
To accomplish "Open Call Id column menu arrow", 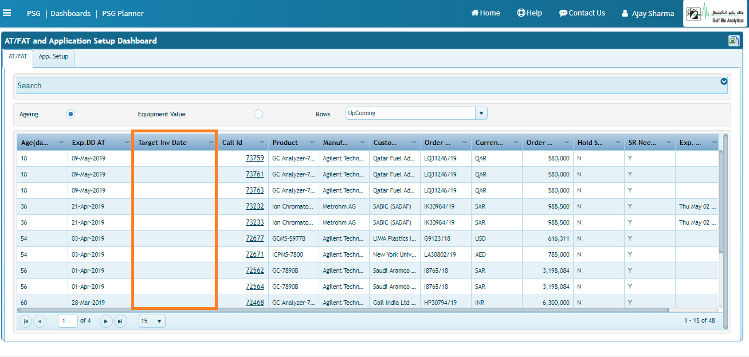I will pos(262,142).
